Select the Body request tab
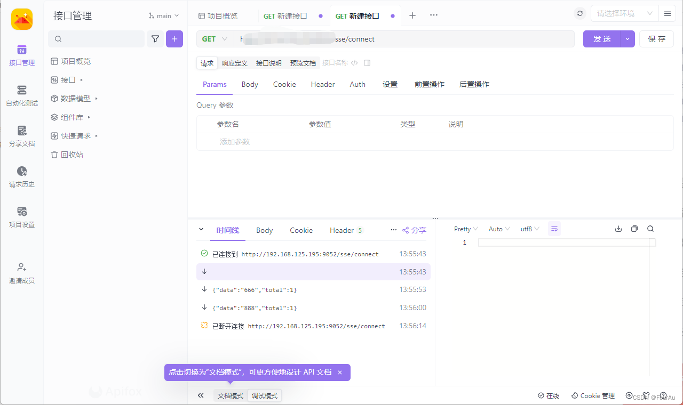 (250, 84)
